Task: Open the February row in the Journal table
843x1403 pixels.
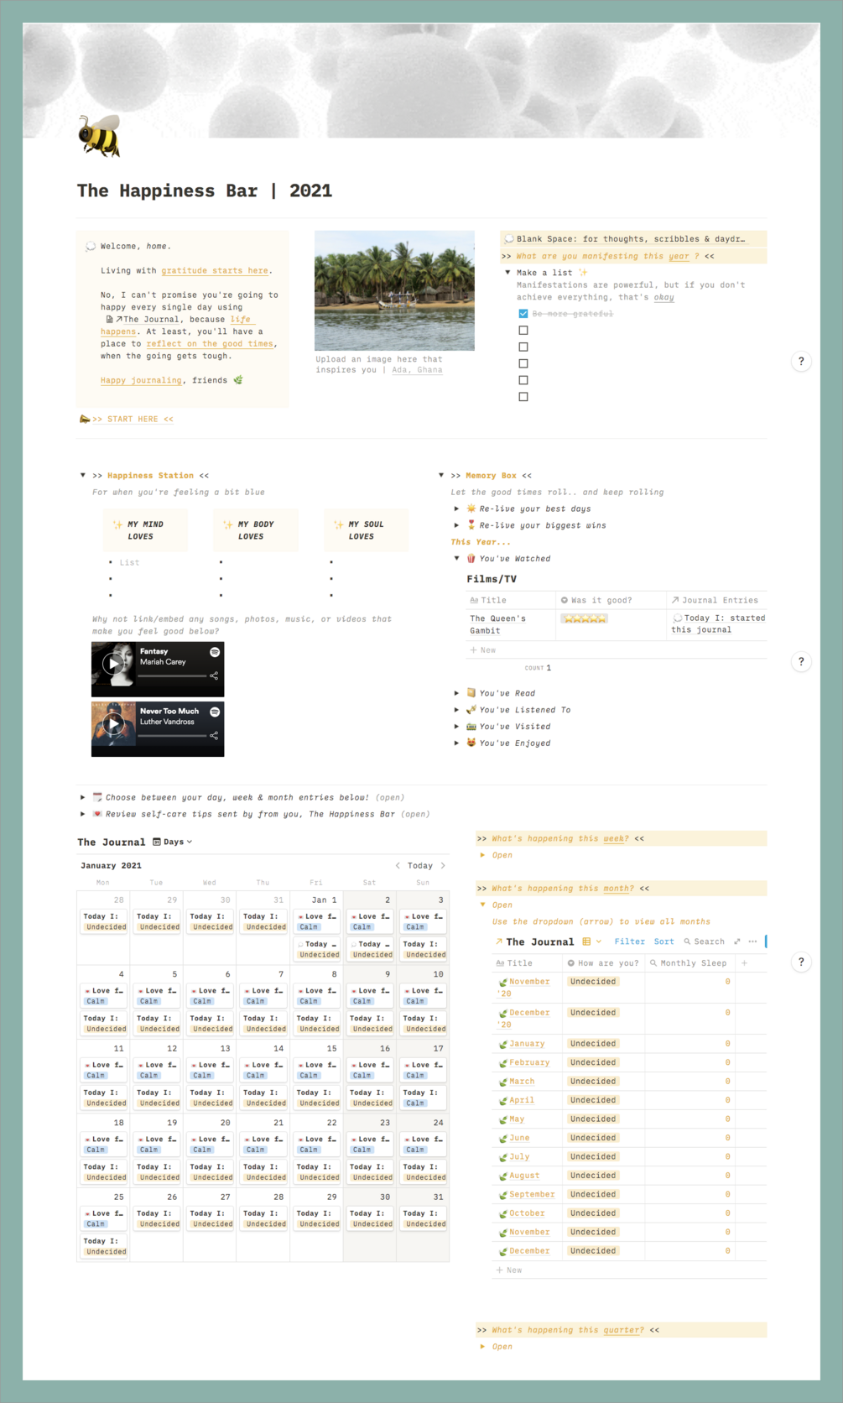Action: pyautogui.click(x=529, y=1062)
